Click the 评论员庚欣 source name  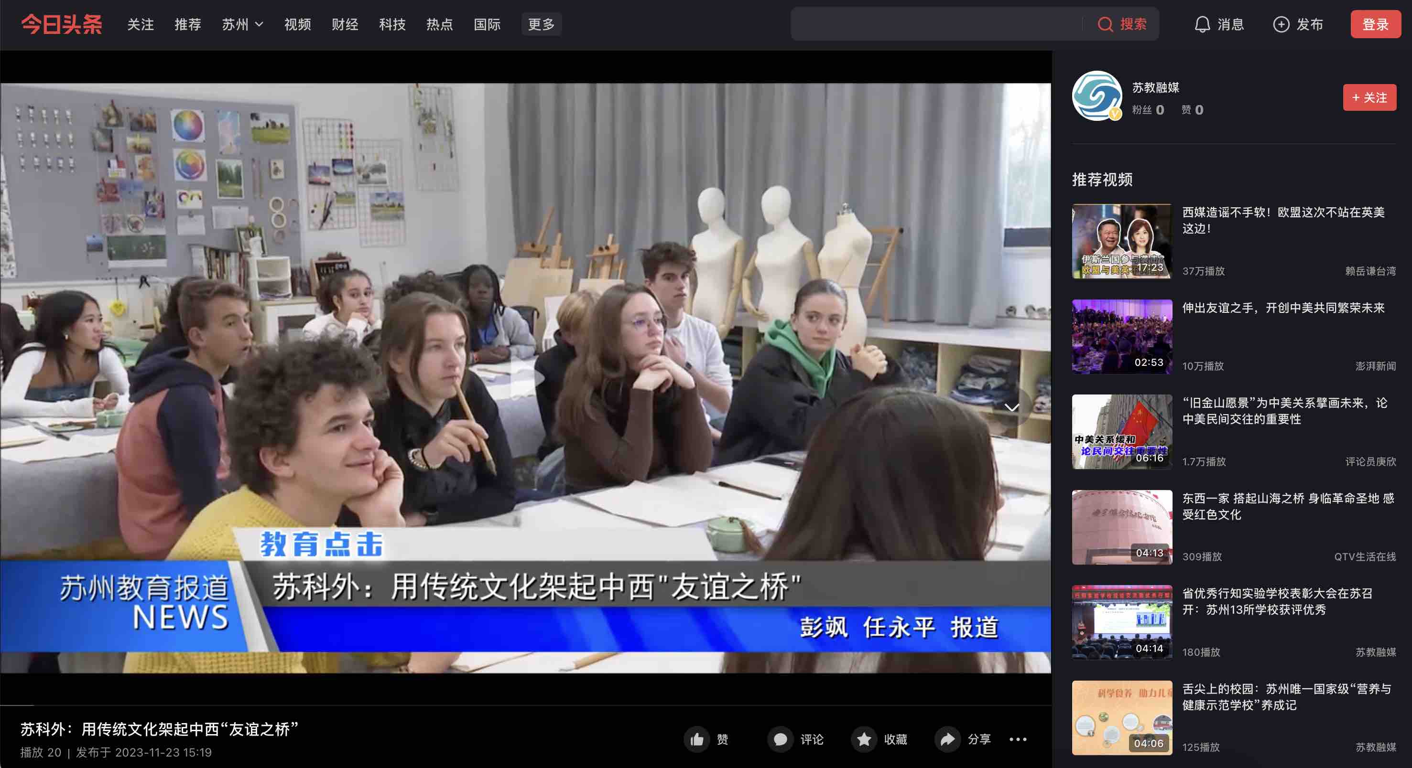[1370, 462]
